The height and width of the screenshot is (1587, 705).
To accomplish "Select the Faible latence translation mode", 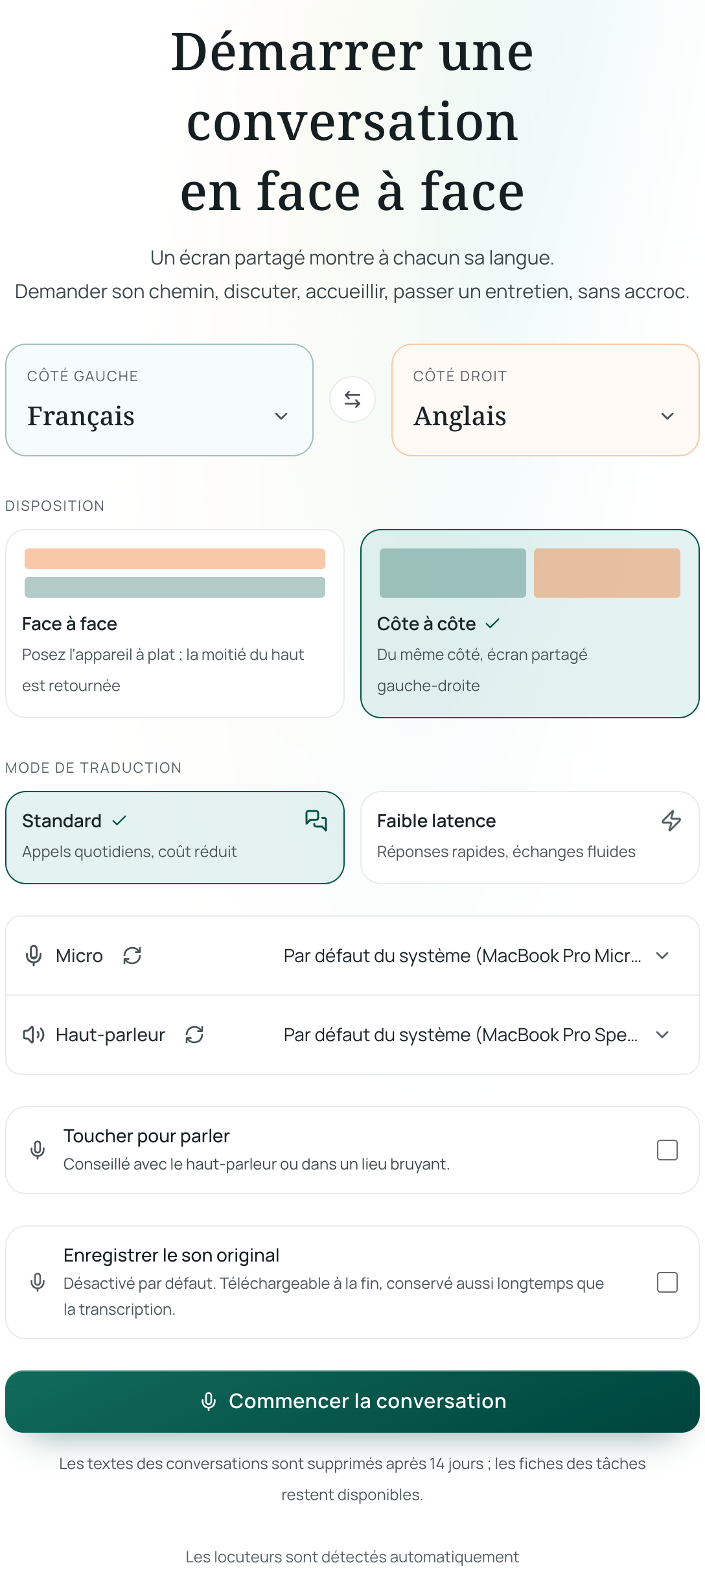I will (x=530, y=838).
